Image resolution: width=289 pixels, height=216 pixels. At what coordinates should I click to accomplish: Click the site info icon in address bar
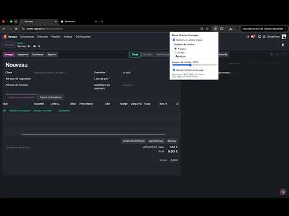23,29
